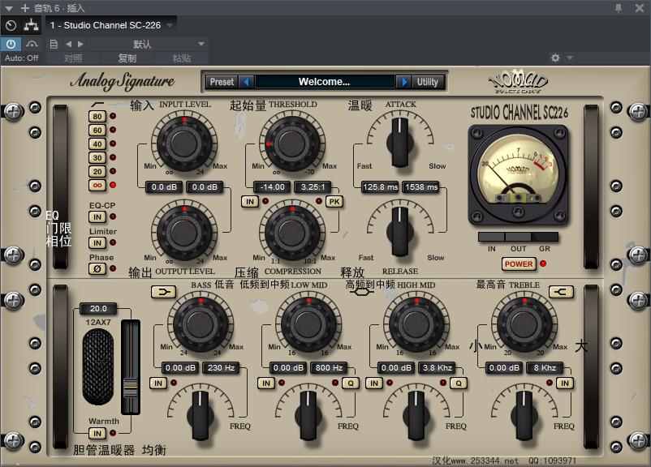Collapse the track 6 insert header triangle
The width and height of the screenshot is (651, 467).
pos(9,8)
